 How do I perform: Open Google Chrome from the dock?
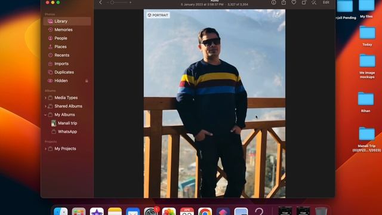205,211
